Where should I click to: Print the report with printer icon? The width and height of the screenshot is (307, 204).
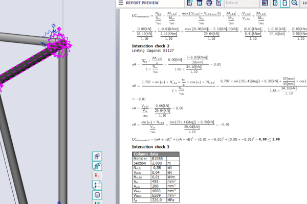click(x=209, y=3)
